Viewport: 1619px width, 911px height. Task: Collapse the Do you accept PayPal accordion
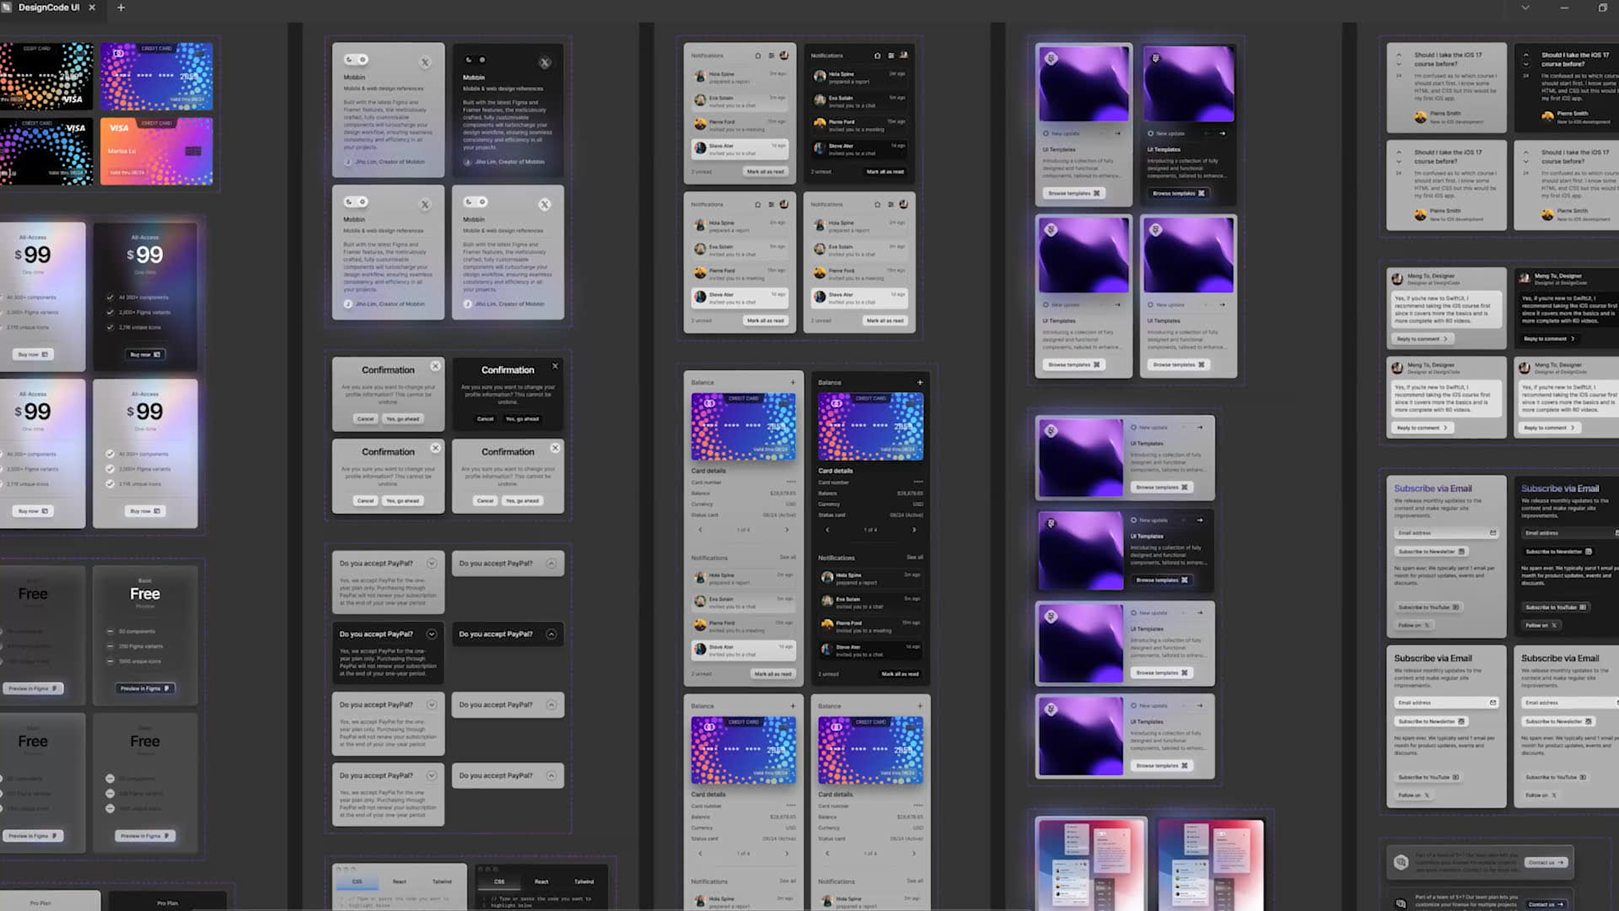[x=551, y=563]
